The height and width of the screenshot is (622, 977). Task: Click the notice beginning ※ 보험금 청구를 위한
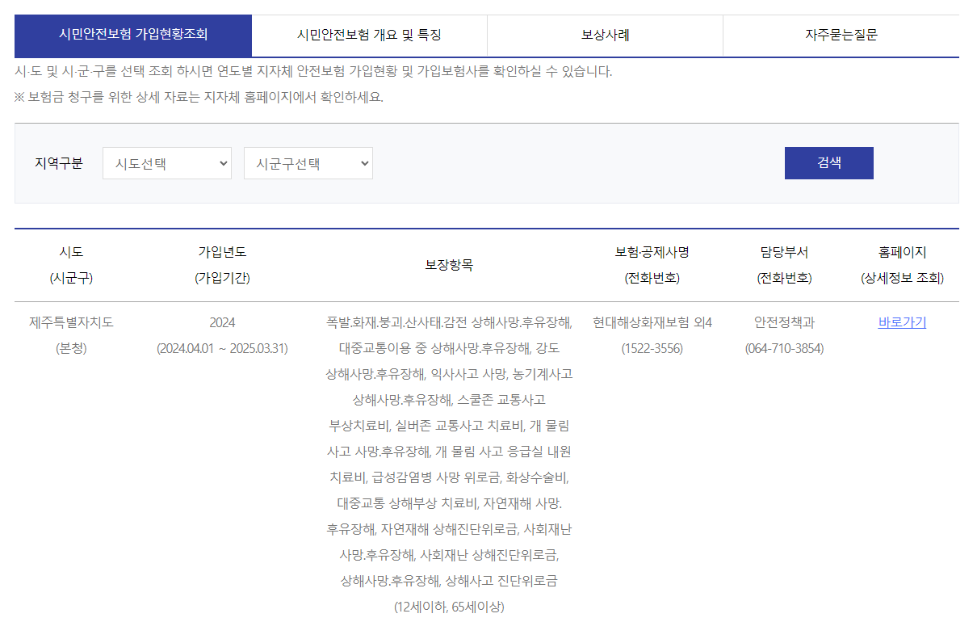[x=199, y=98]
